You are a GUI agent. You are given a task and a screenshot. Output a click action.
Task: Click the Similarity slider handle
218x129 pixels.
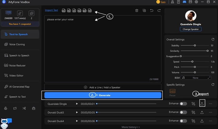click(207, 51)
